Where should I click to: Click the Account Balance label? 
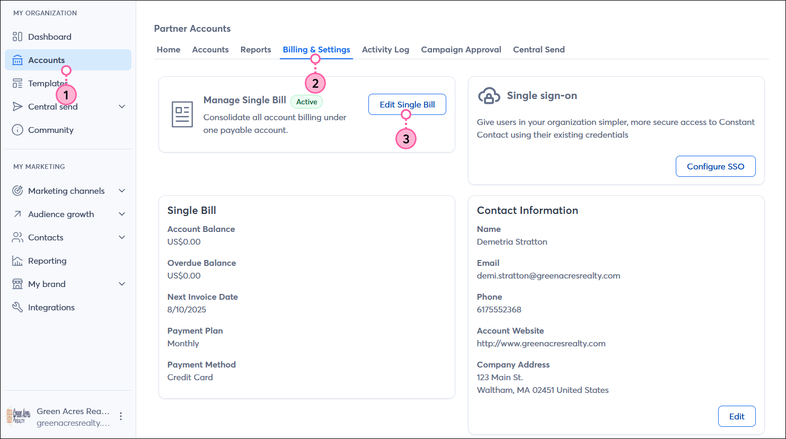[x=201, y=229]
